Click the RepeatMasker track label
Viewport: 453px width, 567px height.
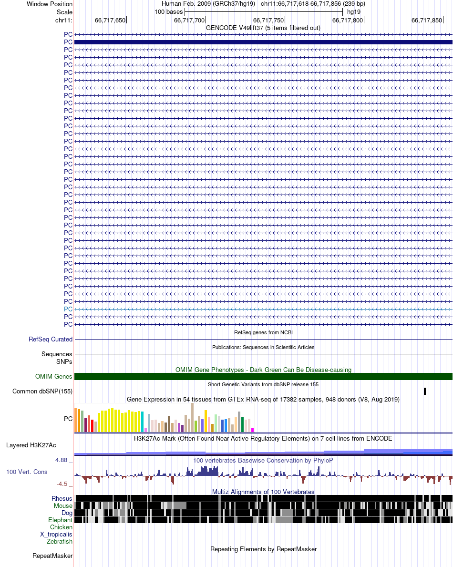coord(52,556)
